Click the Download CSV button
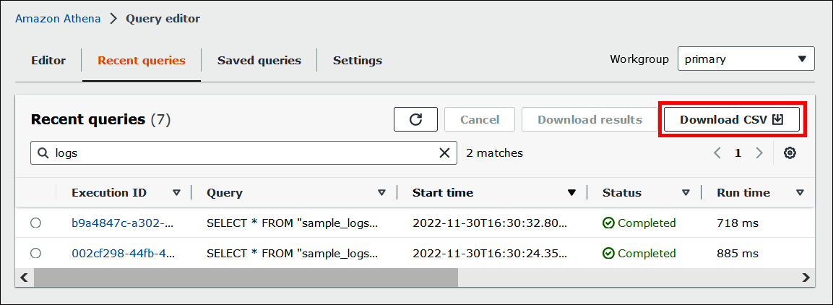833x305 pixels. point(731,120)
